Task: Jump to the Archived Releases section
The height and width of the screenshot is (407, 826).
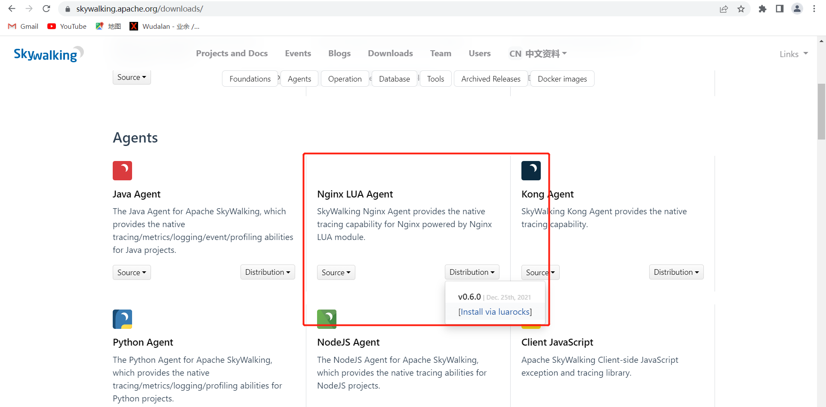Action: [490, 79]
